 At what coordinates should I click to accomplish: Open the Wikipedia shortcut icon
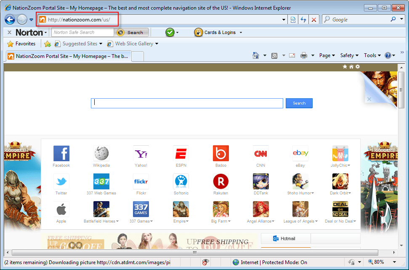point(101,153)
